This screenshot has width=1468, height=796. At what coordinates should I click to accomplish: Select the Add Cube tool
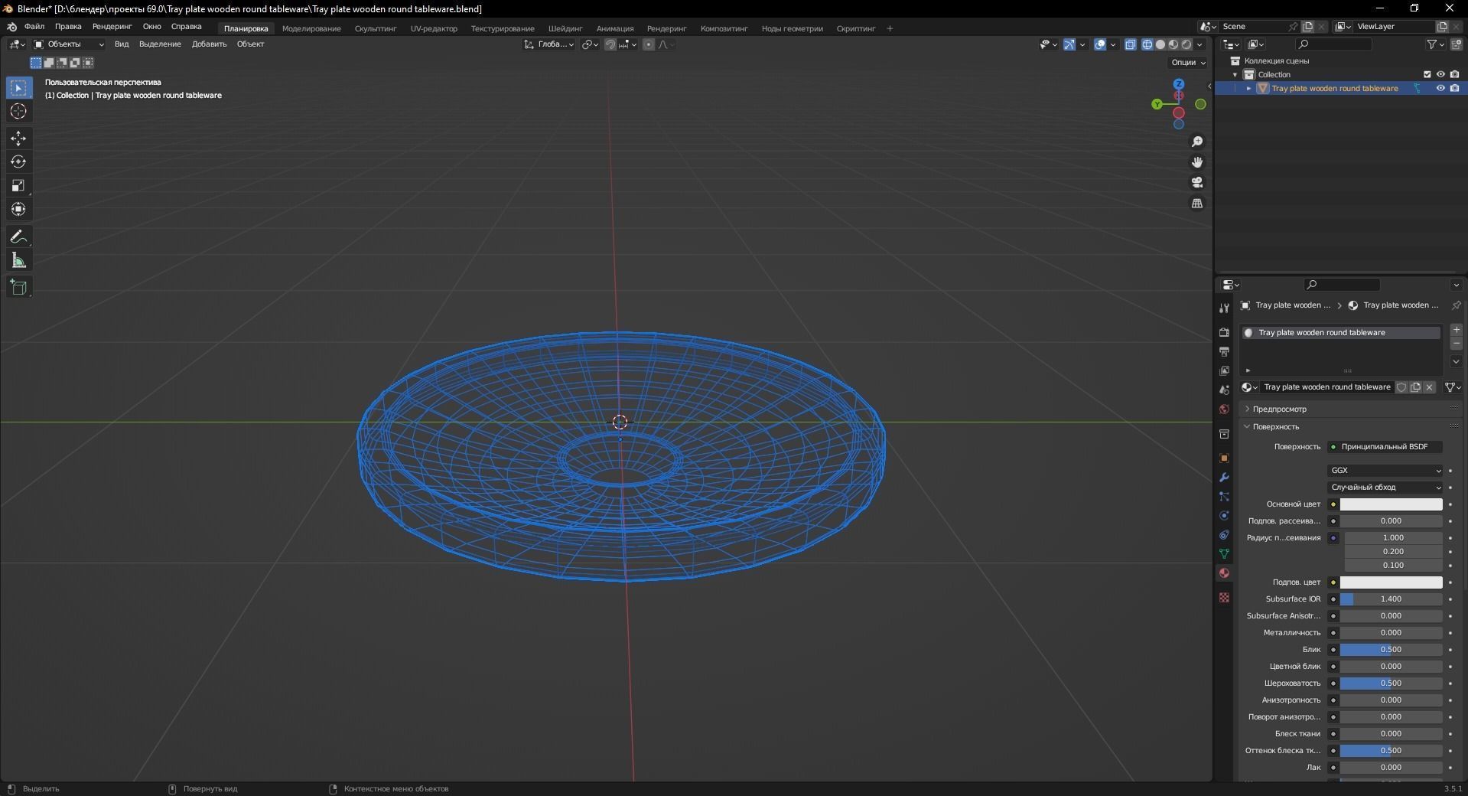tap(18, 288)
